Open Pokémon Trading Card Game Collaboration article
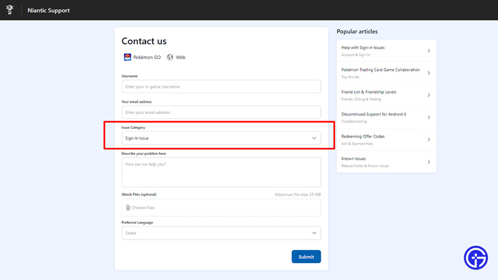 click(387, 73)
